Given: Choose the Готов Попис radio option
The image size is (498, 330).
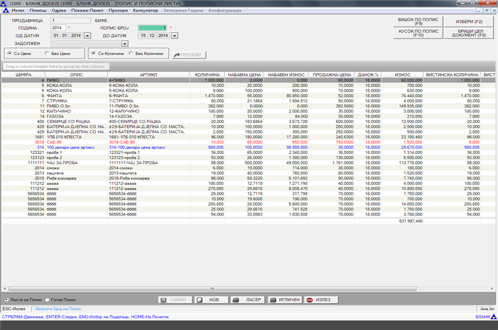Looking at the screenshot, I should coord(48,300).
